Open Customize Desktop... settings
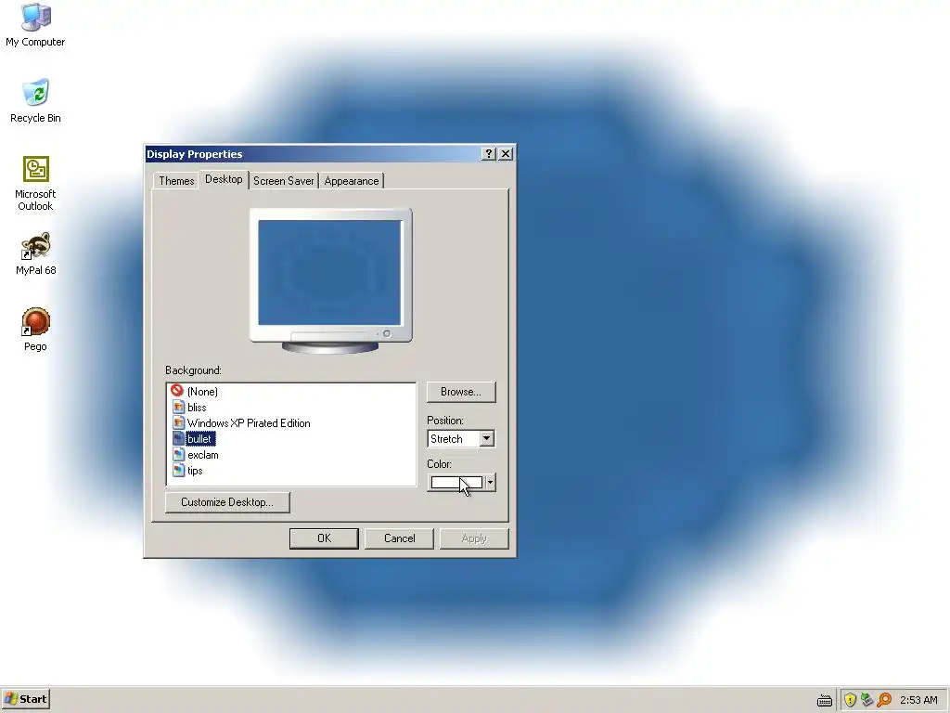Viewport: 950px width, 713px height. coord(227,502)
